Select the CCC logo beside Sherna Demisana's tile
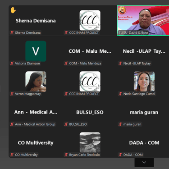 pyautogui.click(x=90, y=20)
